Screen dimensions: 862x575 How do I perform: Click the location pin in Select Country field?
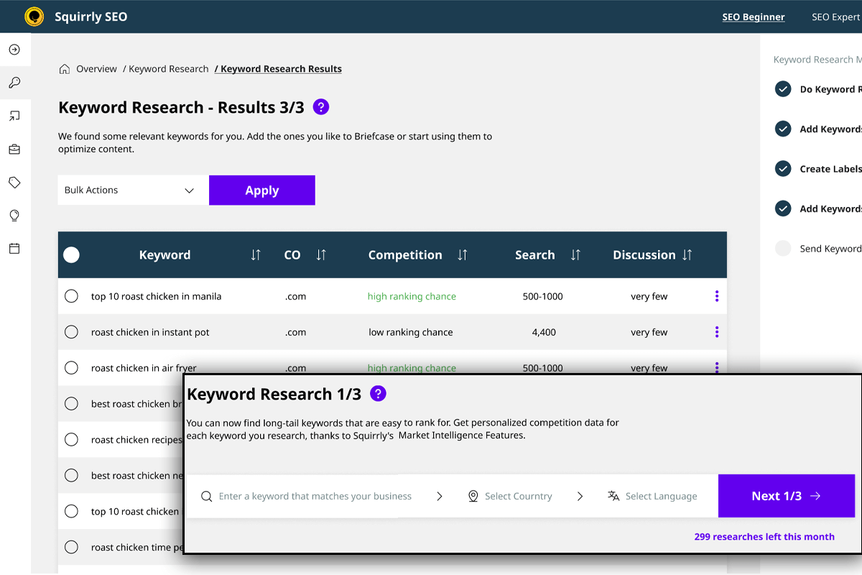473,496
